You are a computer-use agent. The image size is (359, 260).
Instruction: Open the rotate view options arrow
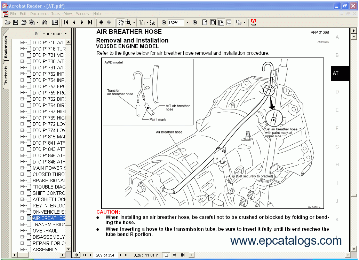pyautogui.click(x=245, y=23)
